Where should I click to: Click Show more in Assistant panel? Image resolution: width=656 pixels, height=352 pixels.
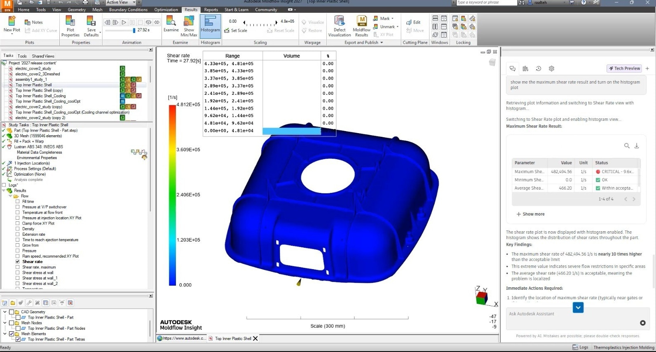(530, 214)
